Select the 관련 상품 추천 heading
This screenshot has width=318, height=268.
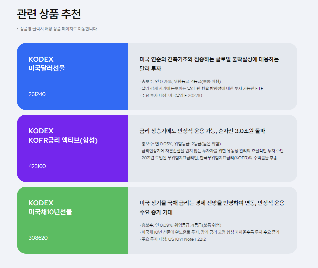[49, 14]
